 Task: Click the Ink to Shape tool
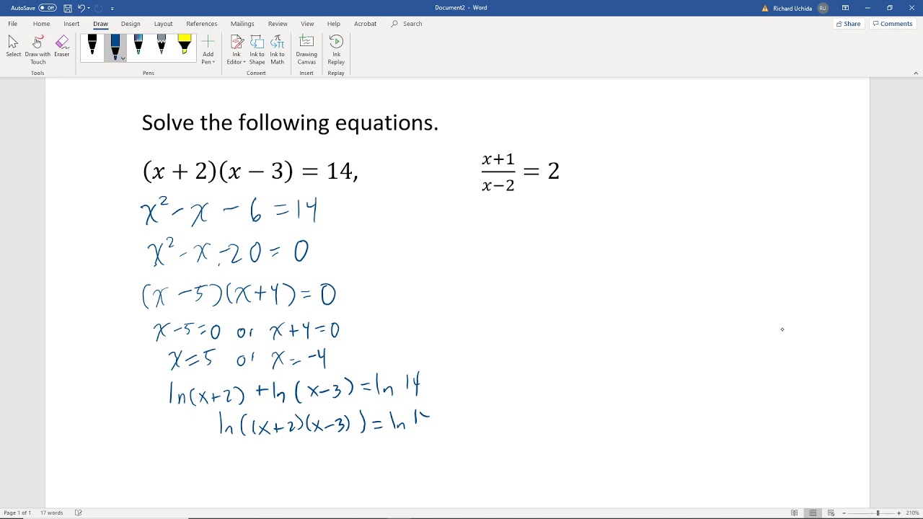(x=257, y=50)
